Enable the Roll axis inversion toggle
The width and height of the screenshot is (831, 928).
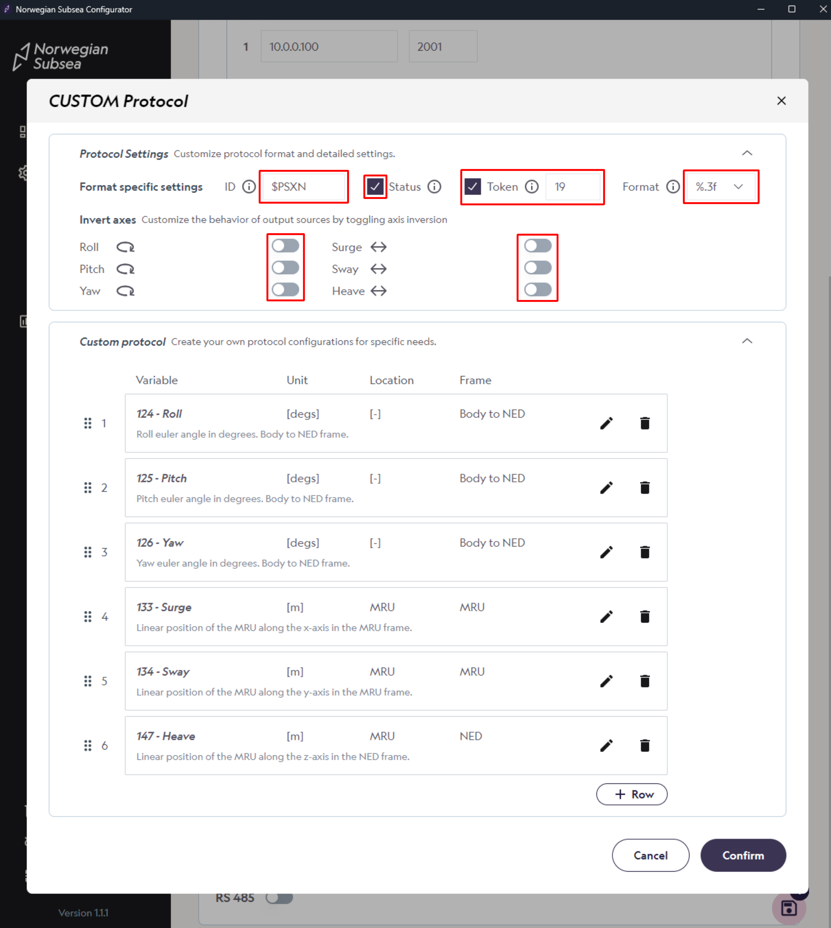[x=285, y=246]
